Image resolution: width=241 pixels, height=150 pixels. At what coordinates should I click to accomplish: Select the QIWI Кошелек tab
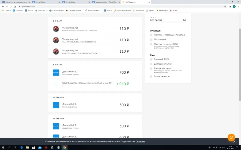click(136, 2)
